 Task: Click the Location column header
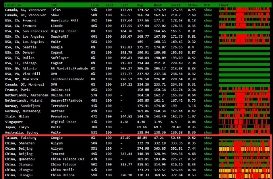click(x=13, y=5)
